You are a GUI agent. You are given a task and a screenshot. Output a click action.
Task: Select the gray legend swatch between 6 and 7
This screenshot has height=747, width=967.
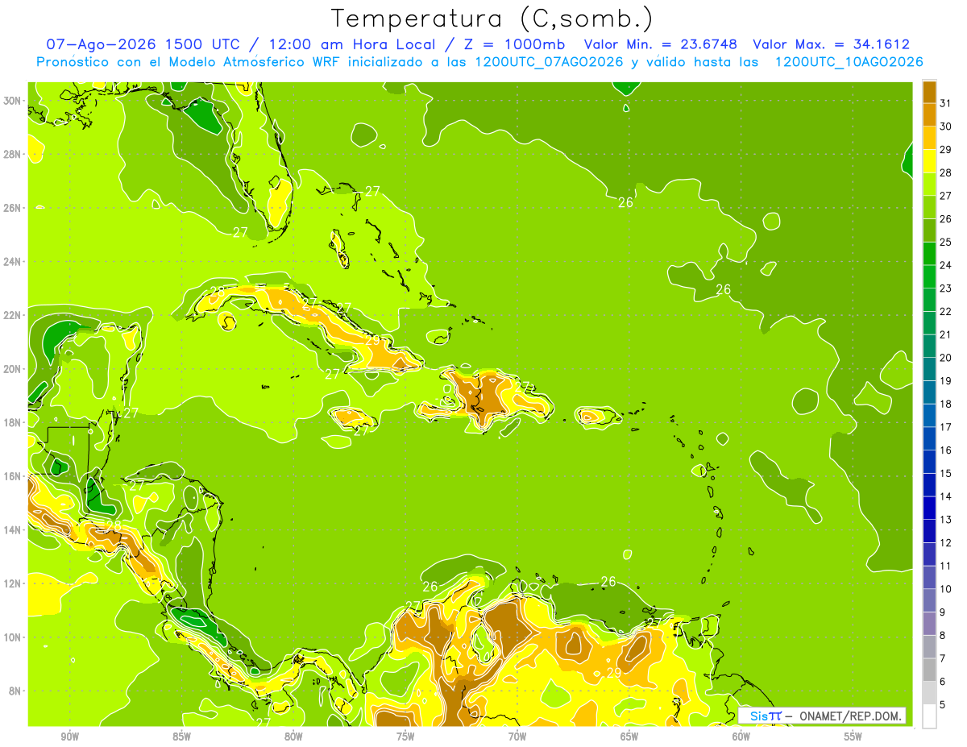click(x=929, y=670)
